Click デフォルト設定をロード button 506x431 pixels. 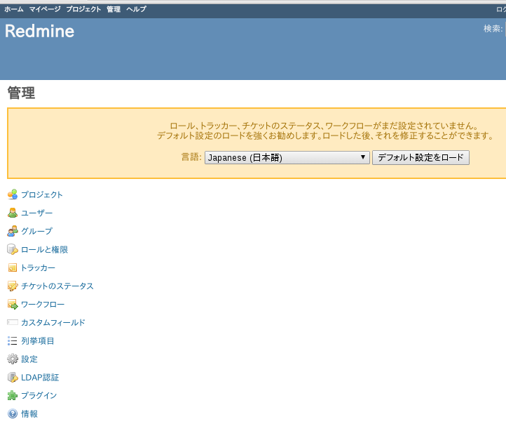click(x=420, y=157)
